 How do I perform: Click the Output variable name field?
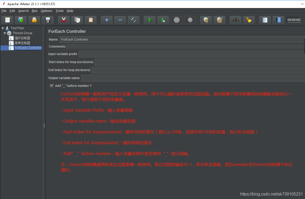pos(193,78)
